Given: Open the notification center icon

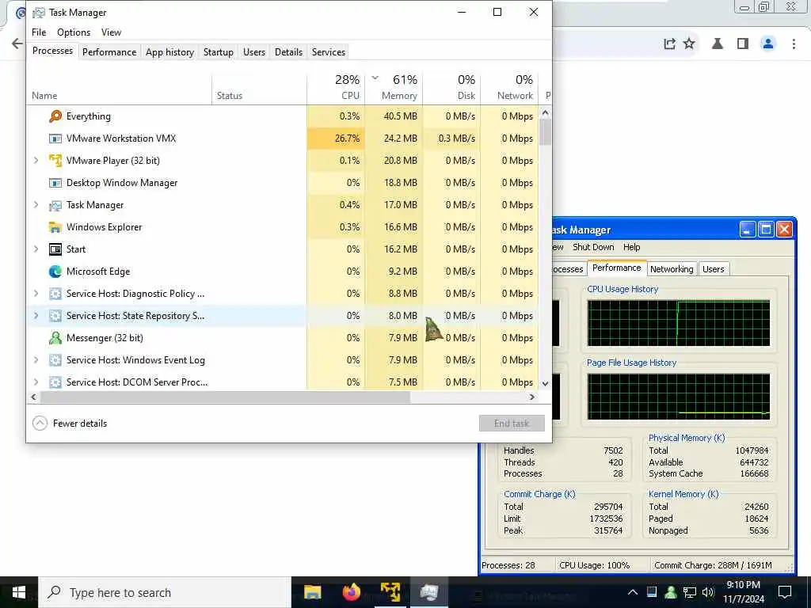Looking at the screenshot, I should [x=785, y=592].
